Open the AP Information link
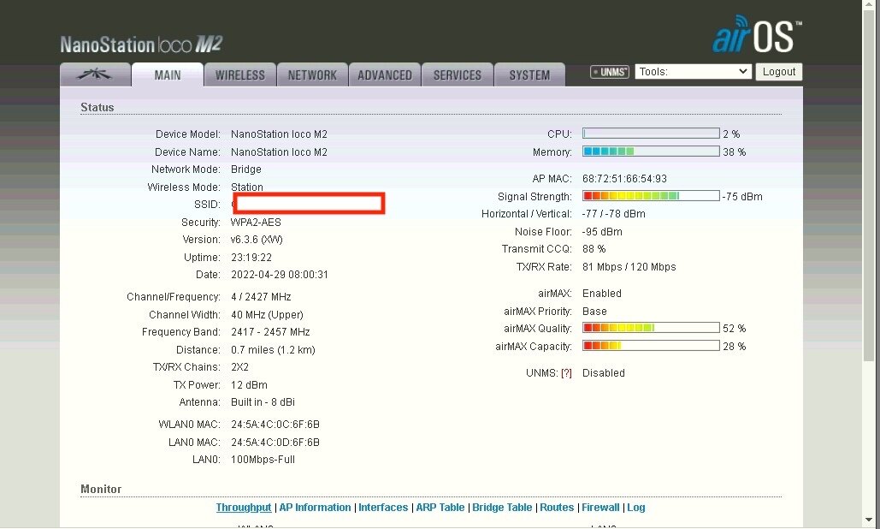This screenshot has height=529, width=880. coord(315,507)
